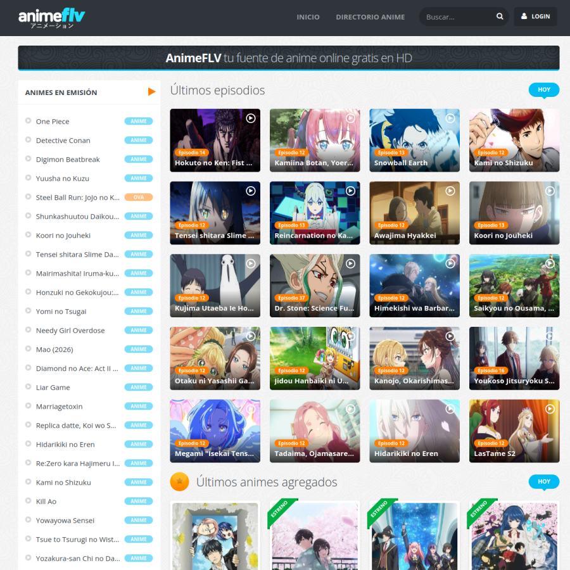The image size is (570, 570).
Task: Click the play icon on the Hidarikiki no Eren card
Action: pyautogui.click(x=450, y=409)
